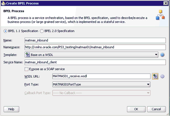The image size is (170, 116).
Task: Click the Namespace input field
Action: click(95, 47)
